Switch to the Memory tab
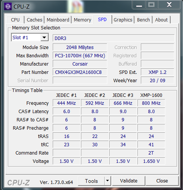Screen dimensions: 183x190 [x=82, y=20]
